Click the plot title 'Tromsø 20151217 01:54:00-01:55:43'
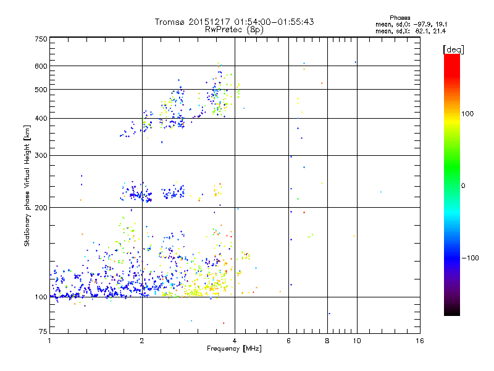Screen dimensions: 494x371 coord(234,22)
